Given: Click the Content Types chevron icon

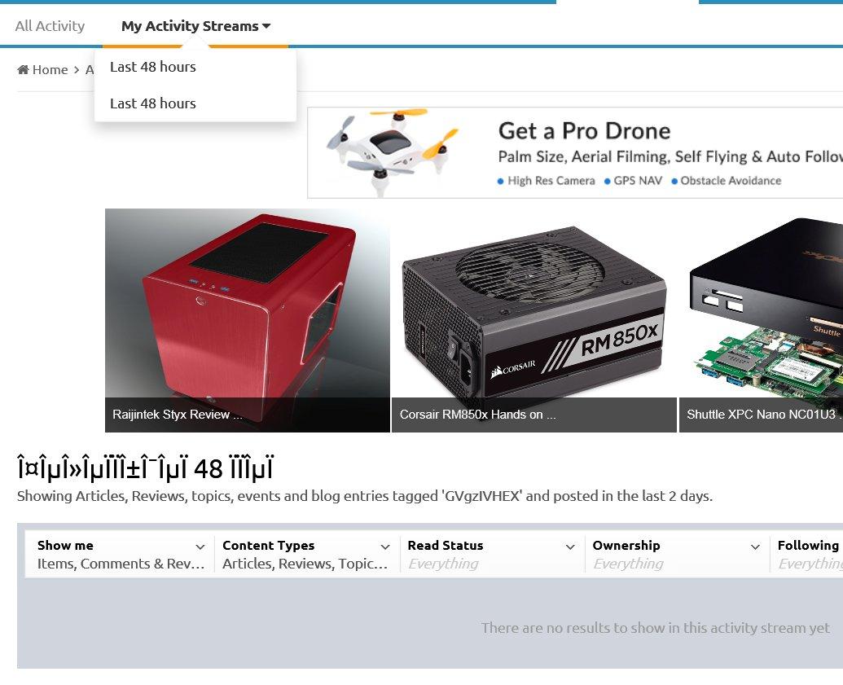Looking at the screenshot, I should [385, 547].
